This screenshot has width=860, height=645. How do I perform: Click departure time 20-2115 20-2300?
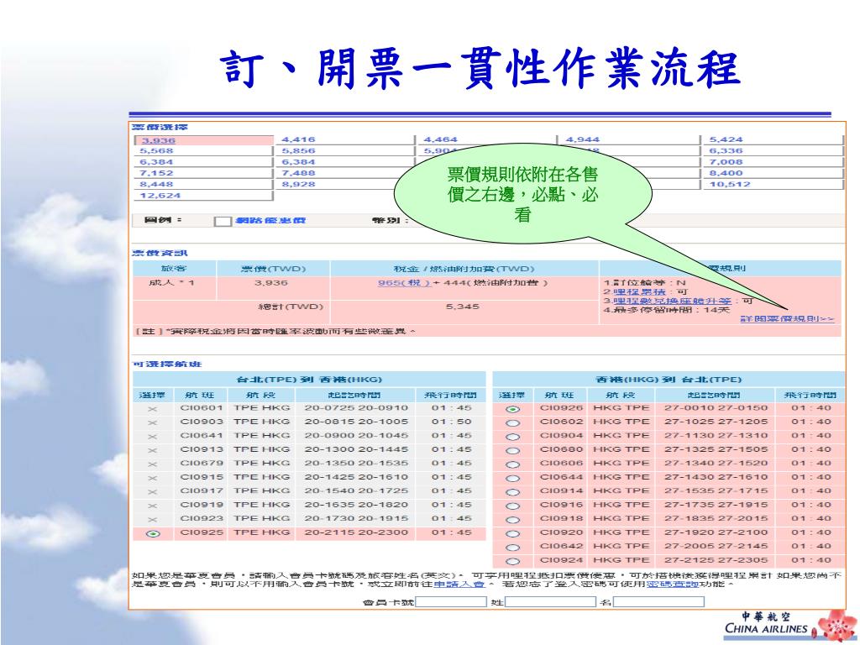(356, 532)
